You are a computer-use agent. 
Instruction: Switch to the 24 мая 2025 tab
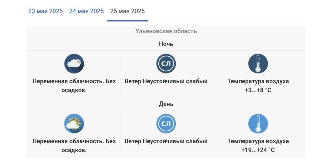coord(86,11)
